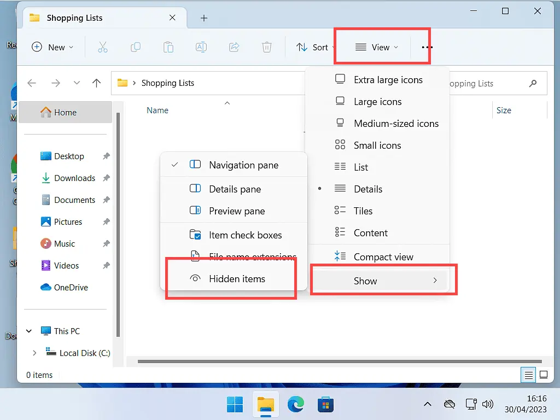Open the New dropdown menu

52,47
